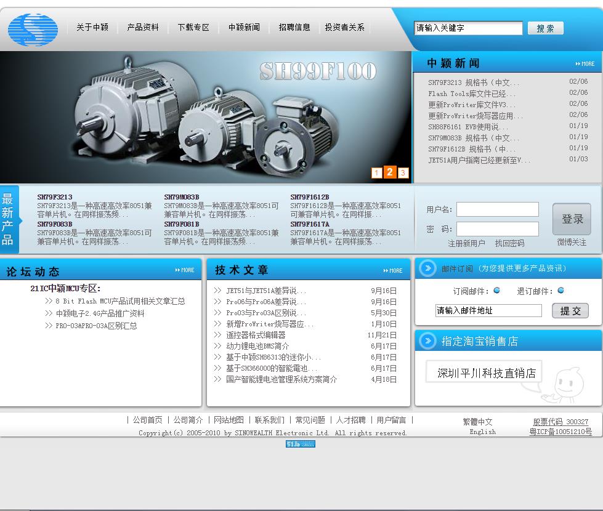Focus the keyword search field

468,28
